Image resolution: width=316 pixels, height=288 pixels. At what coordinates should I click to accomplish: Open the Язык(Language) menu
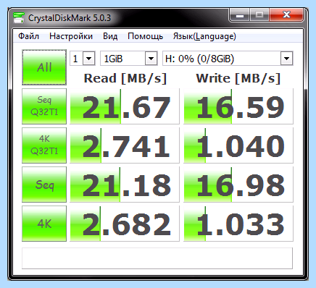click(x=204, y=36)
